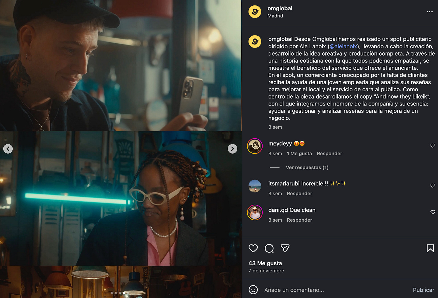Open meydeyy's profile picture
Screen dimensions: 438x298
[255, 146]
